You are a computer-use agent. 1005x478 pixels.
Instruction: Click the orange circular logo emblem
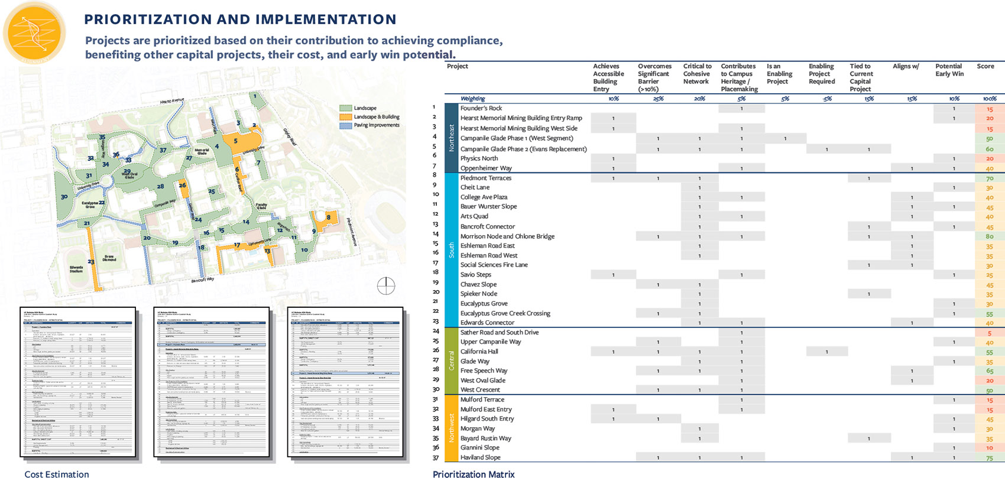(x=34, y=32)
